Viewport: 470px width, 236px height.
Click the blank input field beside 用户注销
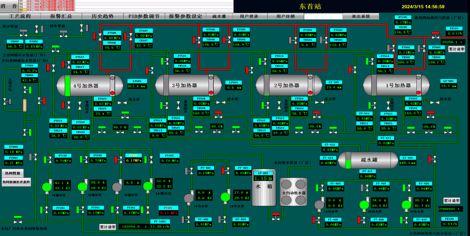point(323,16)
